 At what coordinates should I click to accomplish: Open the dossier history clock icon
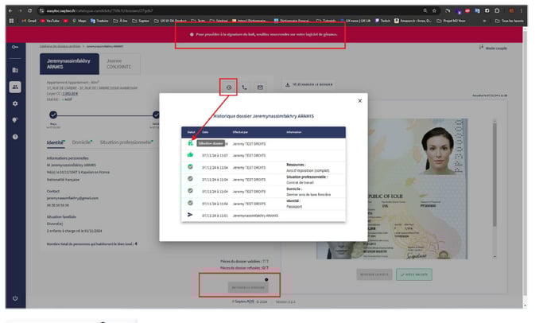(228, 88)
